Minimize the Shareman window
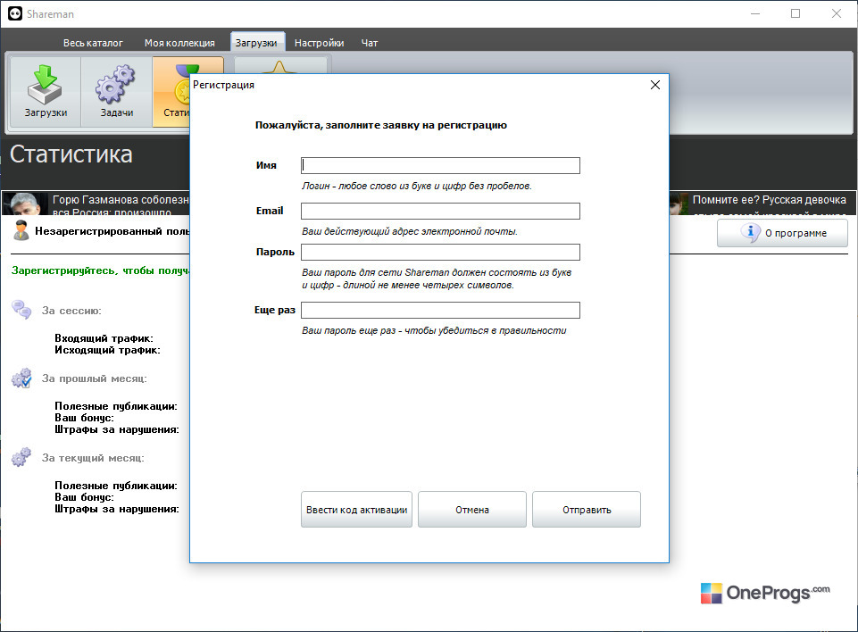Viewport: 858px width, 632px height. pos(755,13)
